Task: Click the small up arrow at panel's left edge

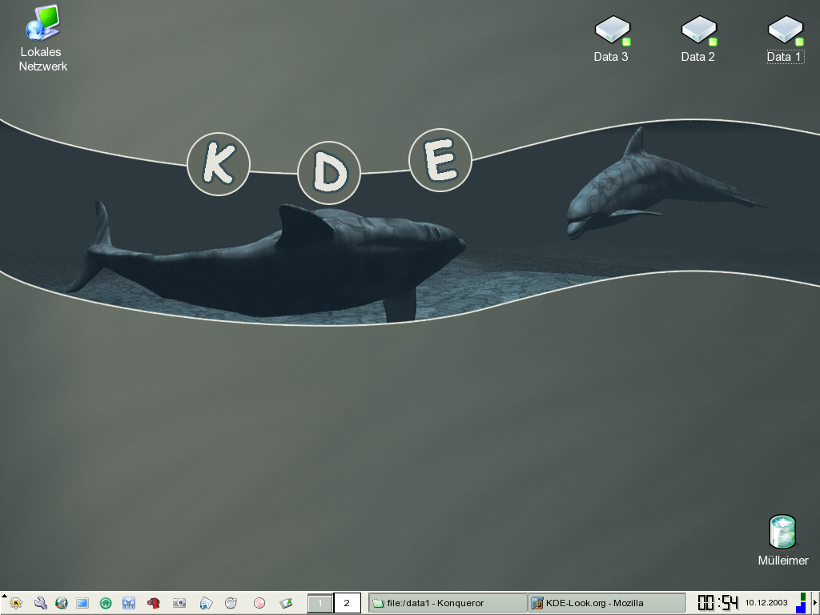Action: (4, 596)
